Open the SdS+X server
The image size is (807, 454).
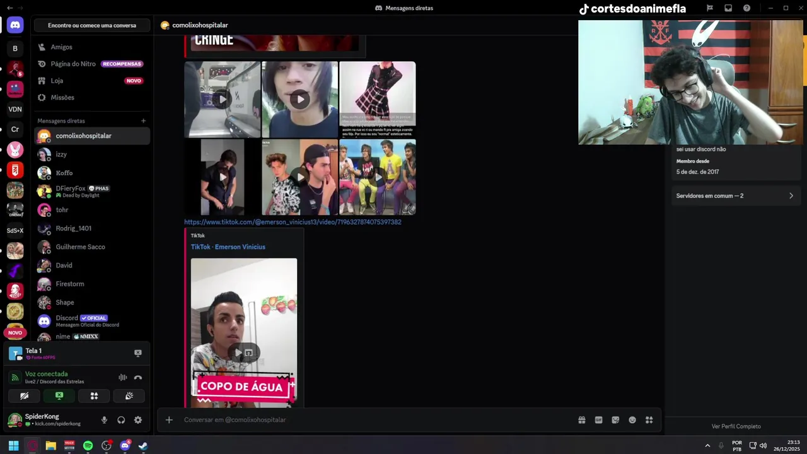[15, 230]
